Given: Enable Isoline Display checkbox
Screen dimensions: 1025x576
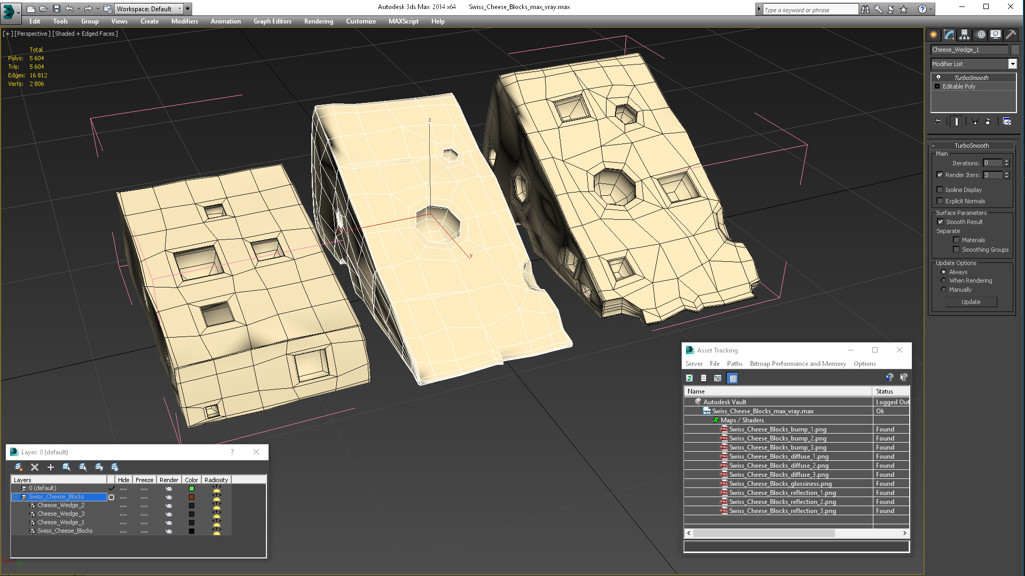Looking at the screenshot, I should tap(940, 190).
